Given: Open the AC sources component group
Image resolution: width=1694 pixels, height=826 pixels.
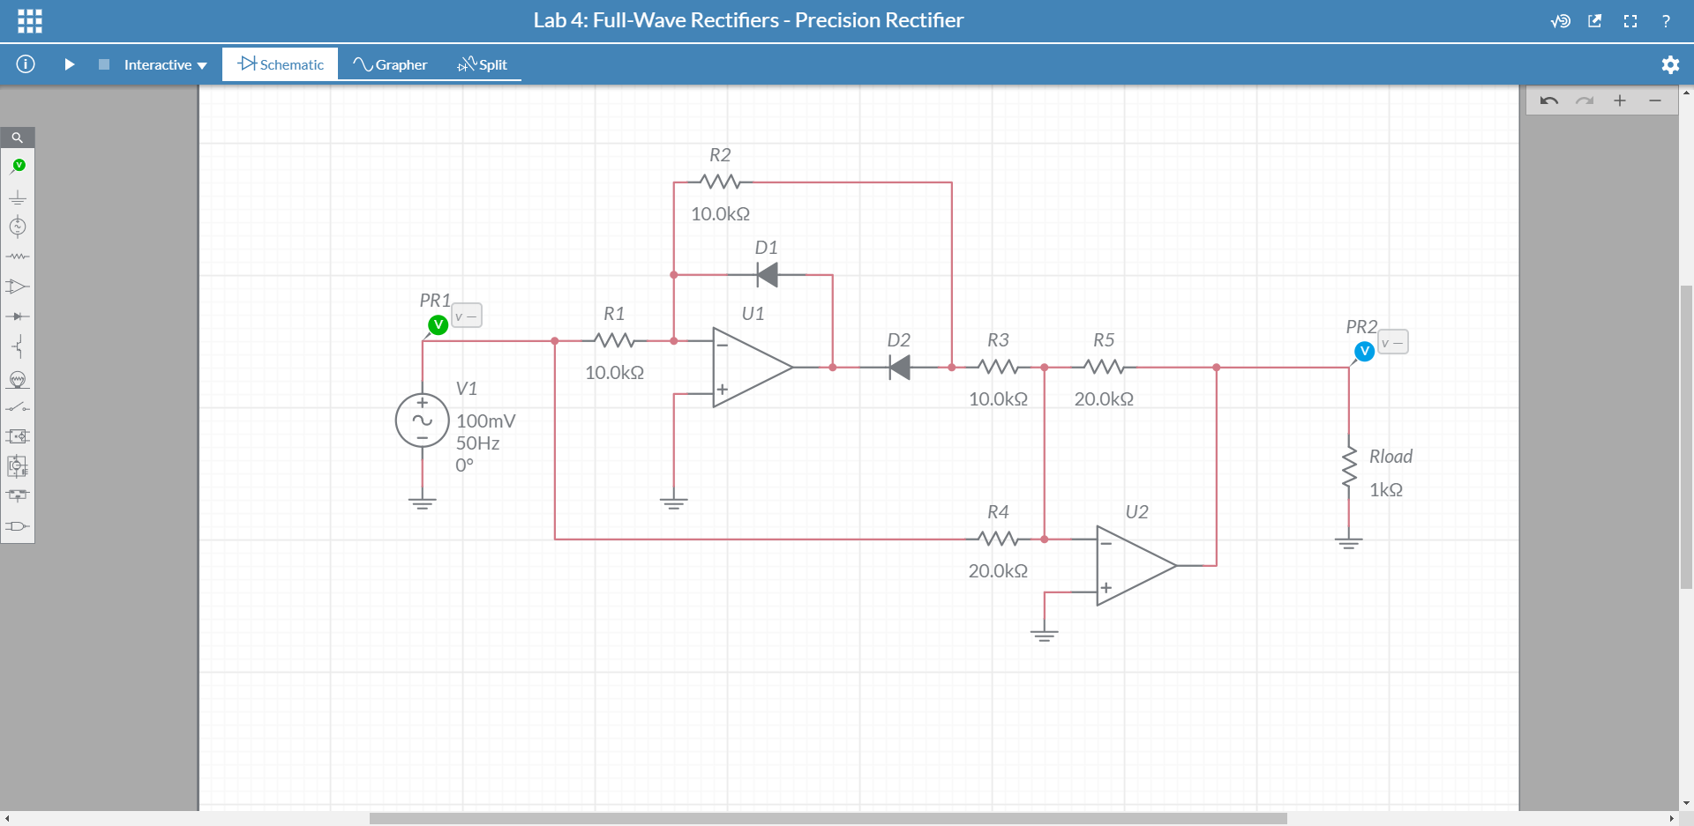Looking at the screenshot, I should pyautogui.click(x=18, y=227).
